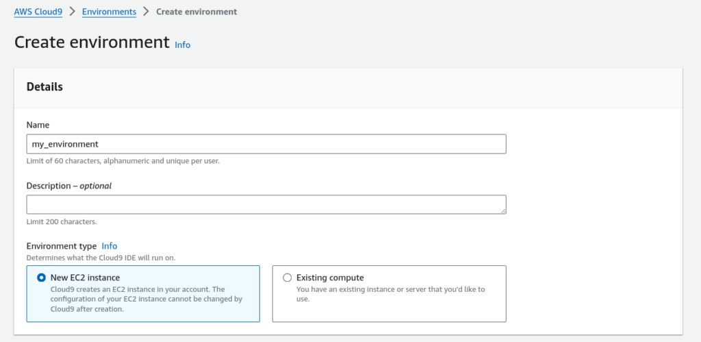Viewport: 701px width, 342px height.
Task: Click the chevron after AWS Cloud9 breadcrumb
Action: coord(72,12)
